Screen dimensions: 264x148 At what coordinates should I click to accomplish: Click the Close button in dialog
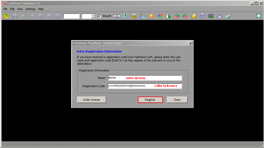coord(177,100)
